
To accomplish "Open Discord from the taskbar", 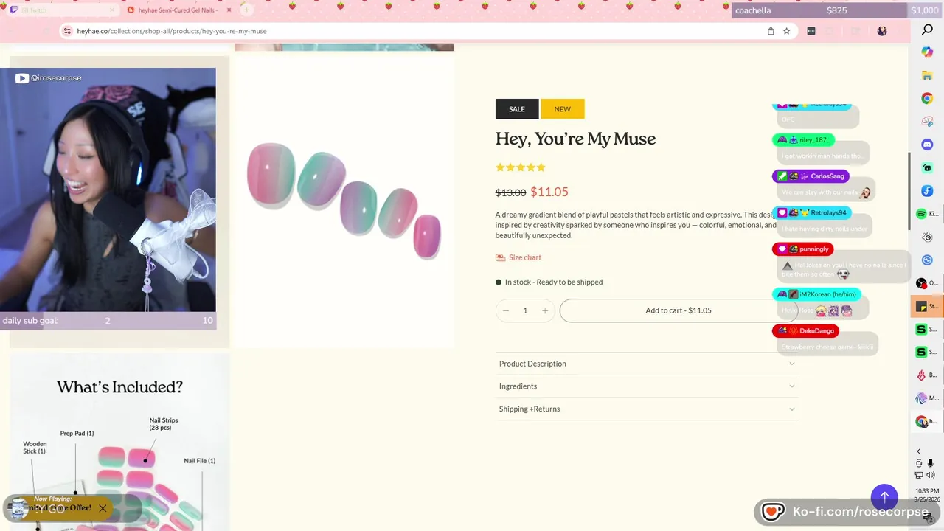I will (927, 145).
